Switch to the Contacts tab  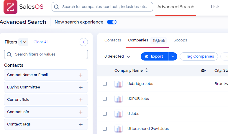click(x=113, y=40)
